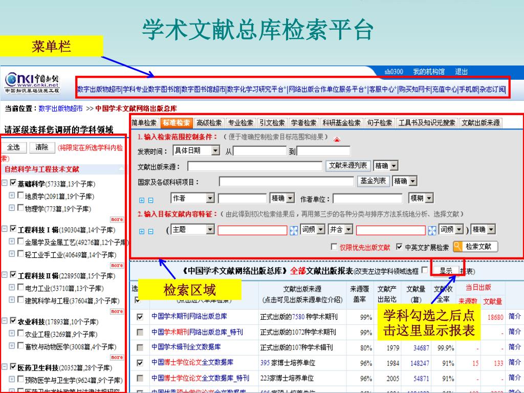Viewport: 524px width, 393px height.
Task: Add row with plus icon beside 作者
Action: tap(142, 200)
